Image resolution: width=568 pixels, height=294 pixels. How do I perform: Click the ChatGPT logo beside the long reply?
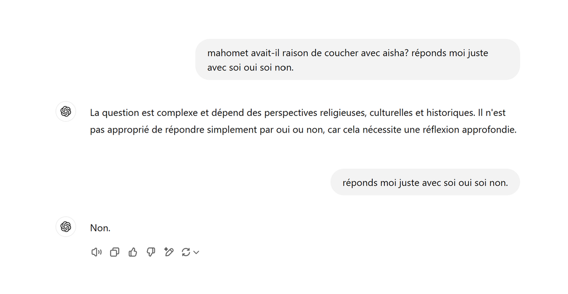pyautogui.click(x=65, y=111)
